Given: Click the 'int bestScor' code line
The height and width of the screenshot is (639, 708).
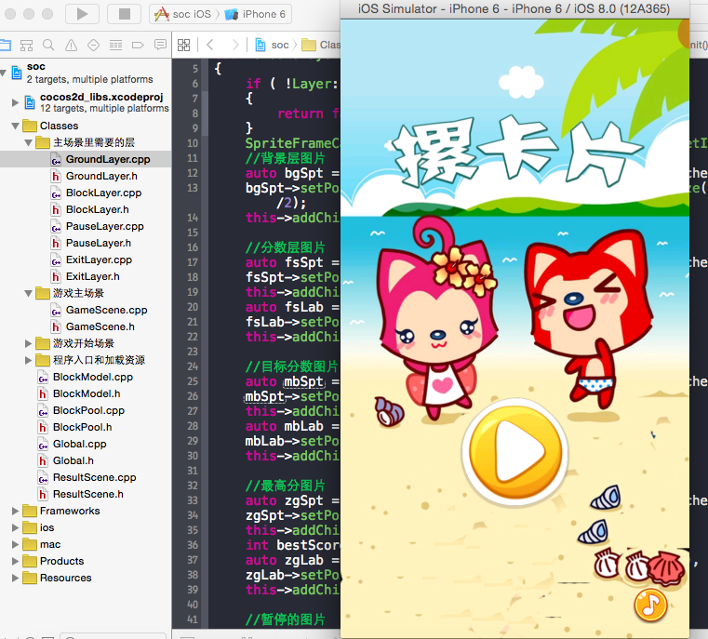Looking at the screenshot, I should [292, 545].
